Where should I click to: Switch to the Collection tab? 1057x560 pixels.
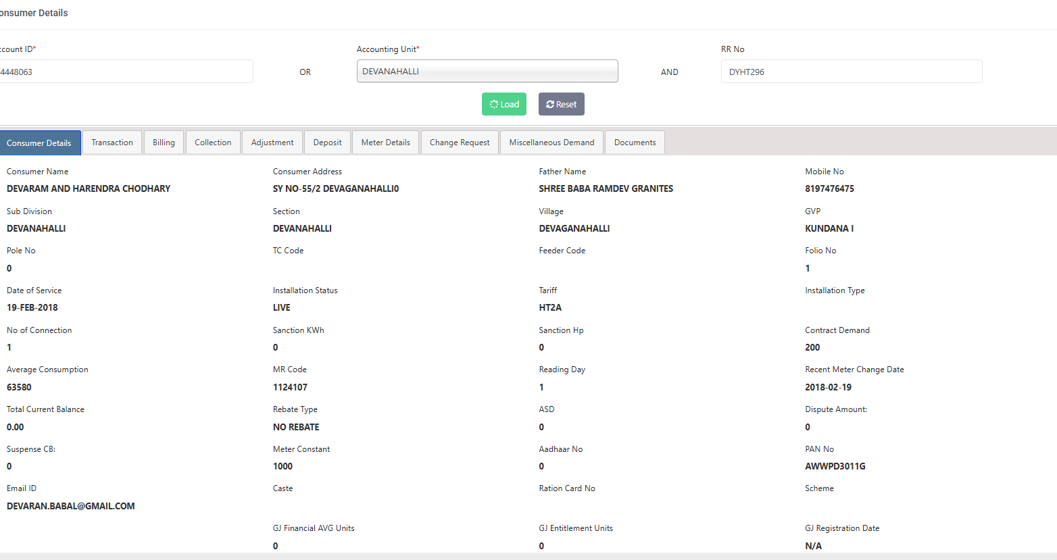coord(213,143)
